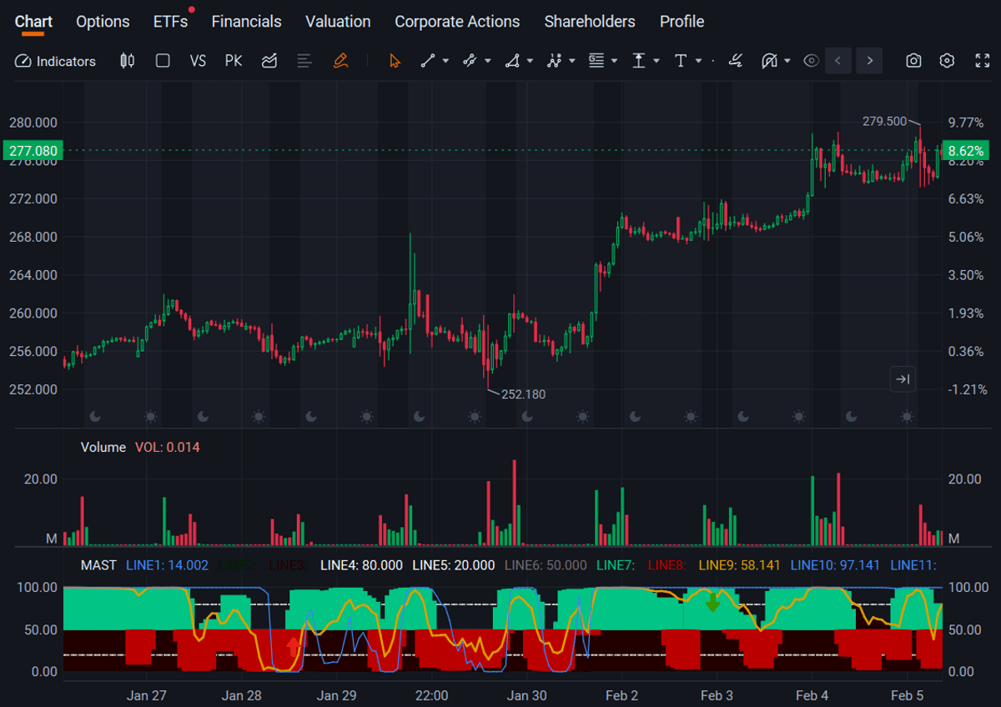Click the MAST indicator label
Screen dimensions: 1001x707
coord(98,565)
